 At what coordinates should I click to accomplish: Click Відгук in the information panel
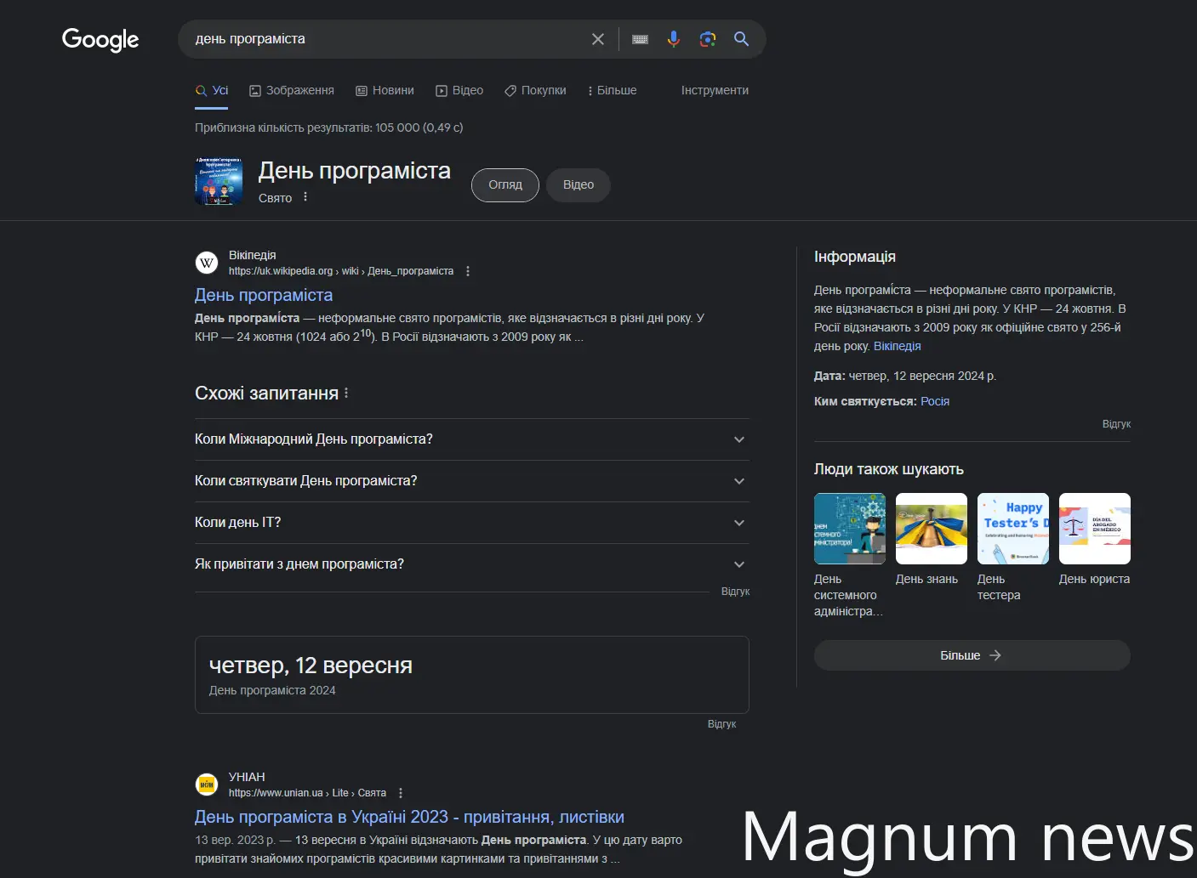pos(1116,424)
